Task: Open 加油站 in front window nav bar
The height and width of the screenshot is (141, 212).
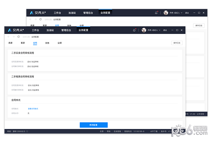Action: click(x=50, y=30)
